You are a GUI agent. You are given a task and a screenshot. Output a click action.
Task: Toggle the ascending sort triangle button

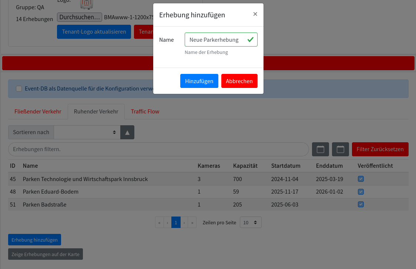tap(127, 132)
